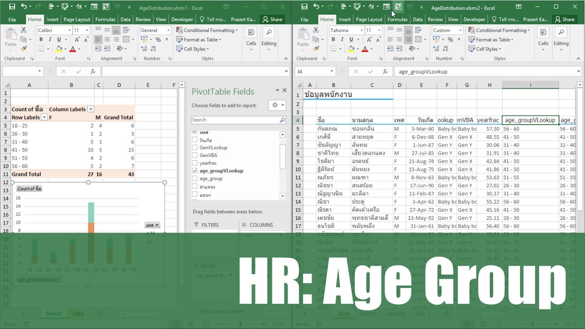Image resolution: width=585 pixels, height=329 pixels.
Task: Click Increase Decimal in right window
Action: [436, 49]
